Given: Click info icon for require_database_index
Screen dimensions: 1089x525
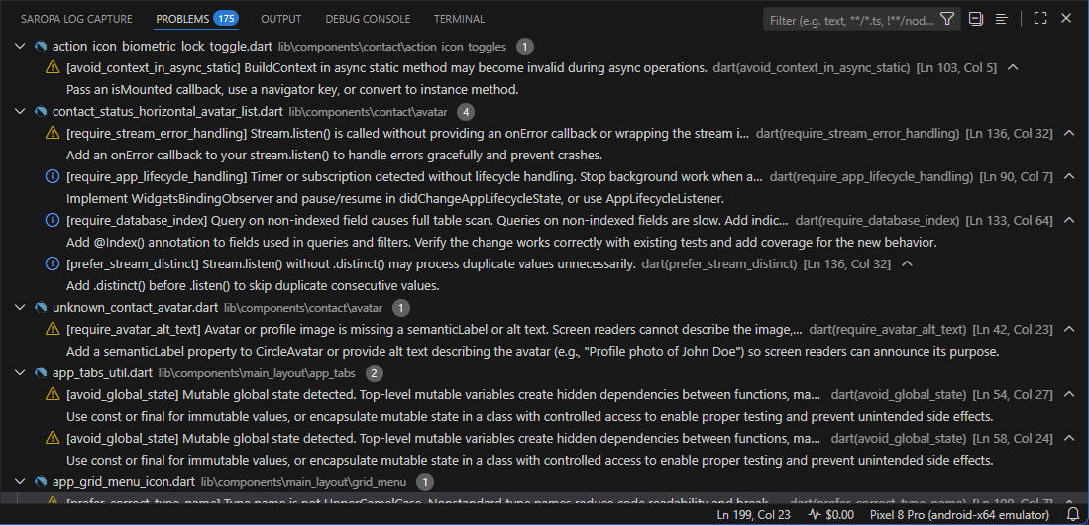Looking at the screenshot, I should [x=53, y=220].
